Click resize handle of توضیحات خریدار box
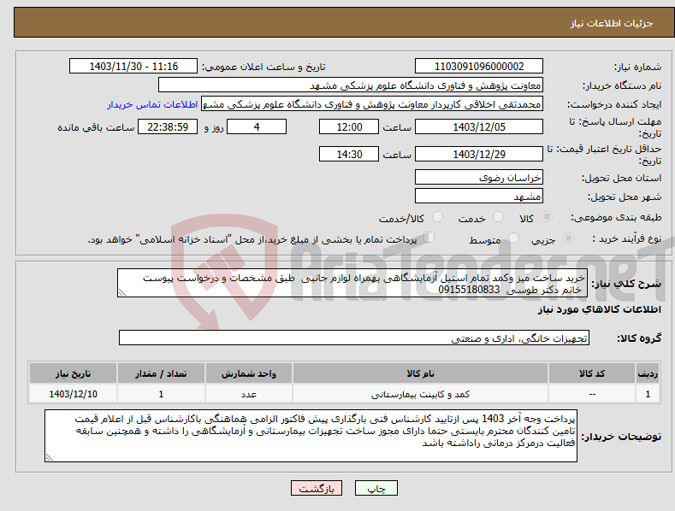Screen dimensions: 675x511 pyautogui.click(x=50, y=457)
